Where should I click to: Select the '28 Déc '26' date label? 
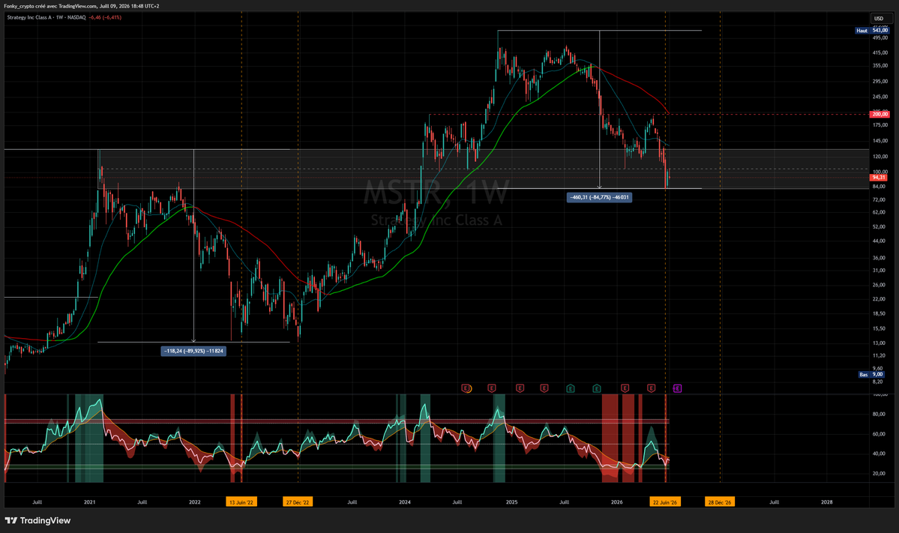pos(720,502)
